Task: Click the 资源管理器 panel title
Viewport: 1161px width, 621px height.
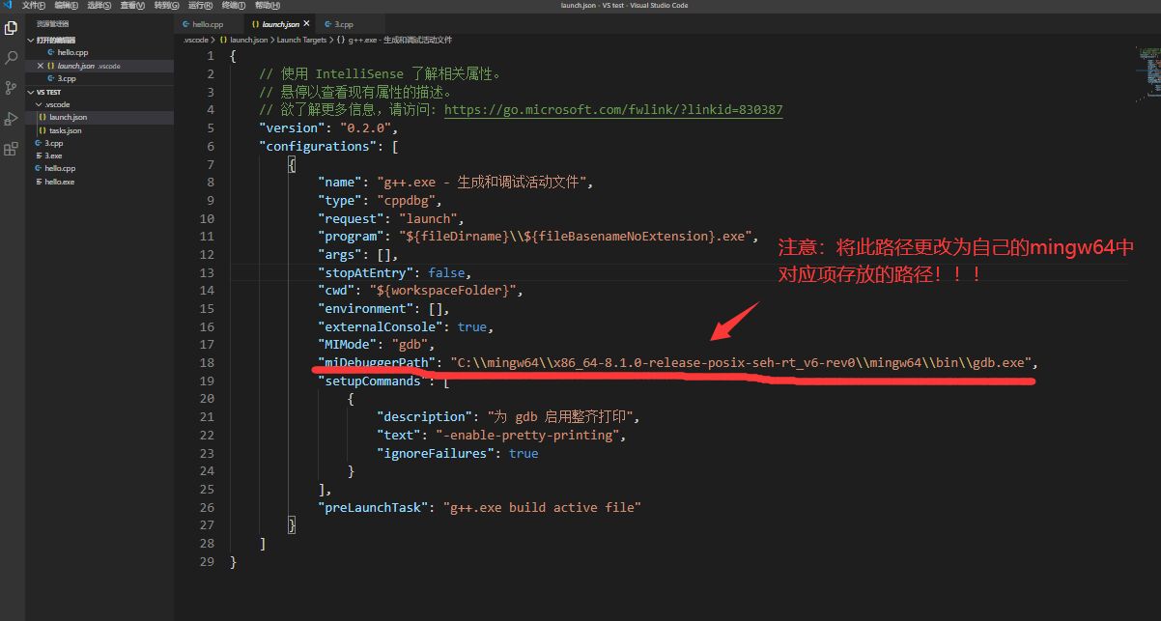Action: click(x=52, y=22)
